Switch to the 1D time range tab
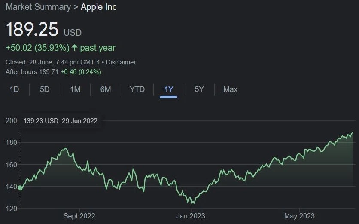Viewport: 359px width, 224px height. pyautogui.click(x=14, y=89)
